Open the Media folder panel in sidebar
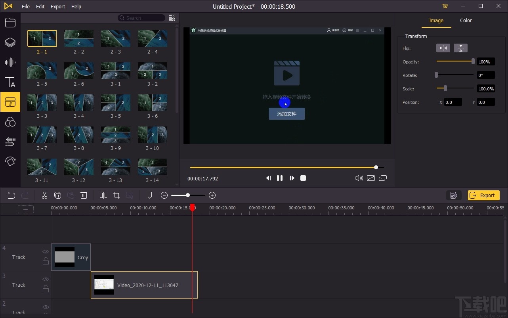This screenshot has width=508, height=318. click(10, 23)
